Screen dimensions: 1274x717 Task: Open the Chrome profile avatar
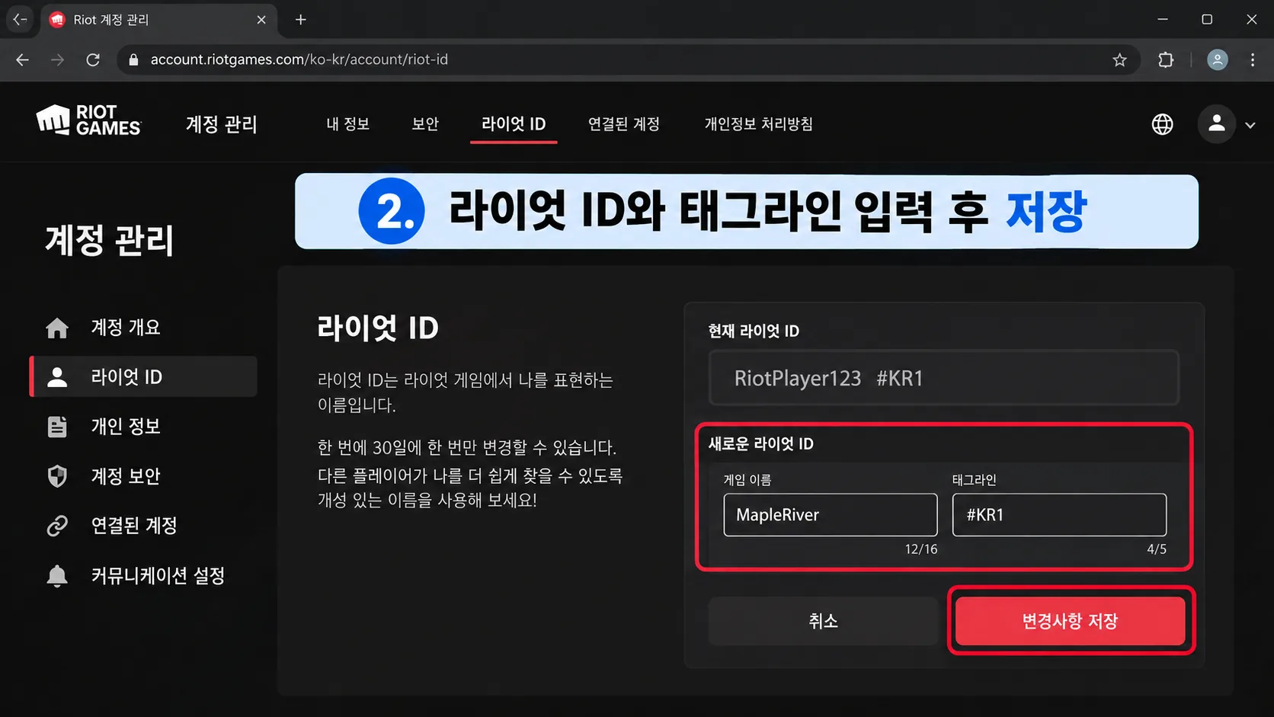pyautogui.click(x=1218, y=59)
